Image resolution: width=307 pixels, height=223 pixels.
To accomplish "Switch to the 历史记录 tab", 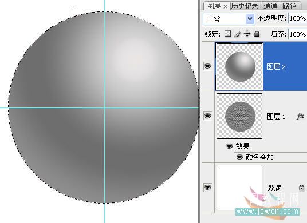I will pyautogui.click(x=245, y=6).
